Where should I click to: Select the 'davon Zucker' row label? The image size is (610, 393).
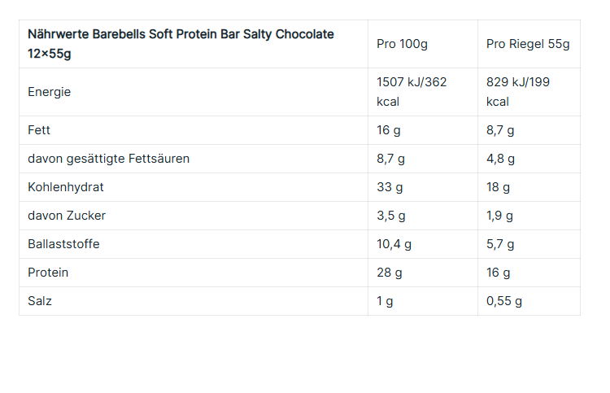[67, 216]
